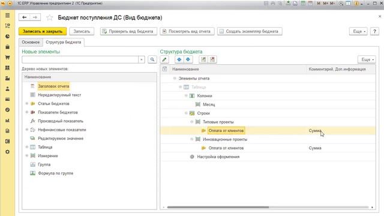This screenshot has width=384, height=216.
Task: Click Записать и закрыть button
Action: coord(43,31)
